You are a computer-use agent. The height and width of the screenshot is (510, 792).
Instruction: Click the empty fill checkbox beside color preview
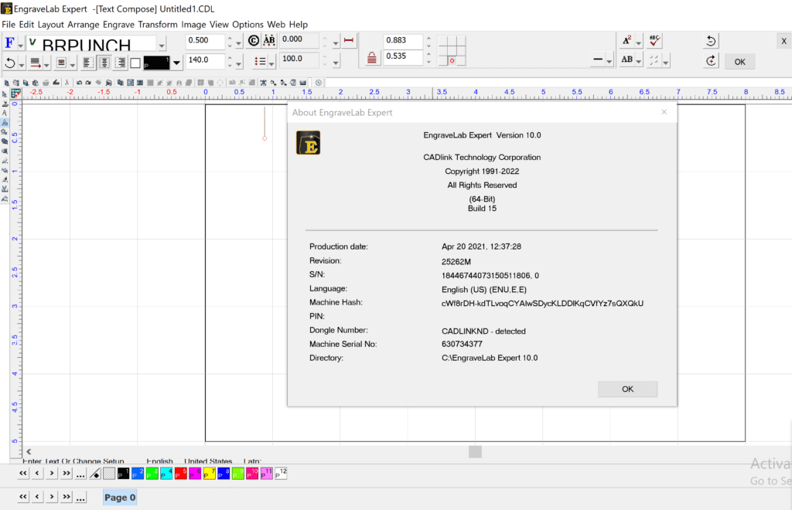pos(135,62)
